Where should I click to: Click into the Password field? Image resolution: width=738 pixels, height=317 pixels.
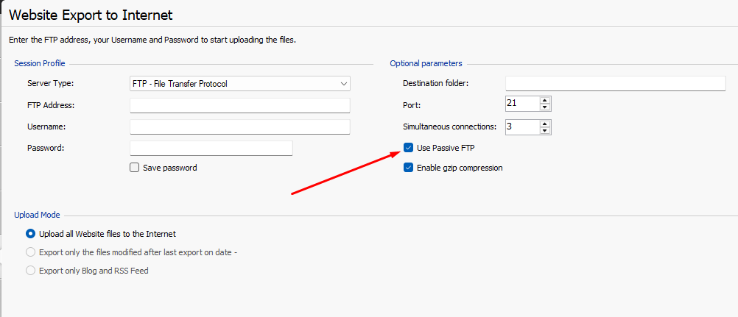tap(211, 149)
